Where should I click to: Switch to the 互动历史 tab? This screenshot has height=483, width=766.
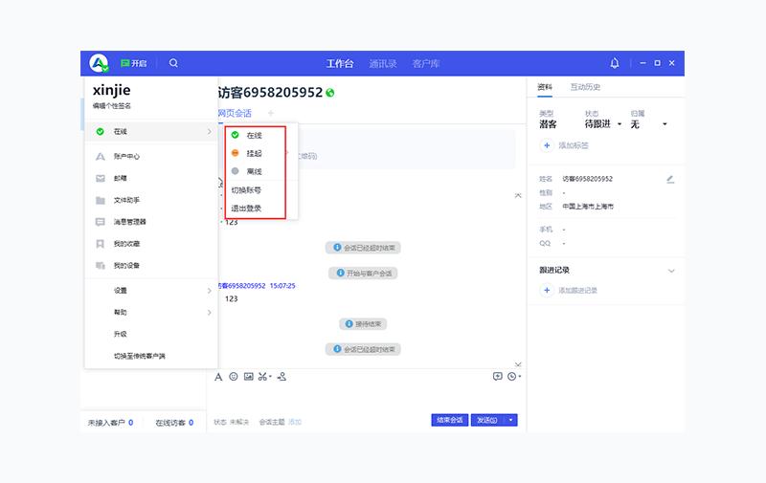click(585, 87)
